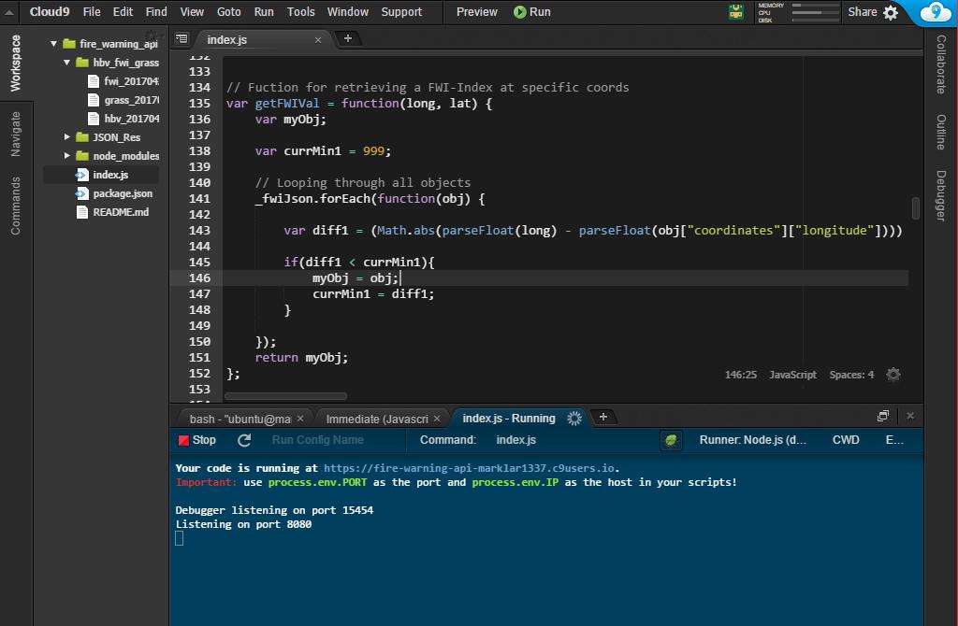Click the running spinner icon on console tab
The height and width of the screenshot is (626, 958).
pyautogui.click(x=574, y=418)
